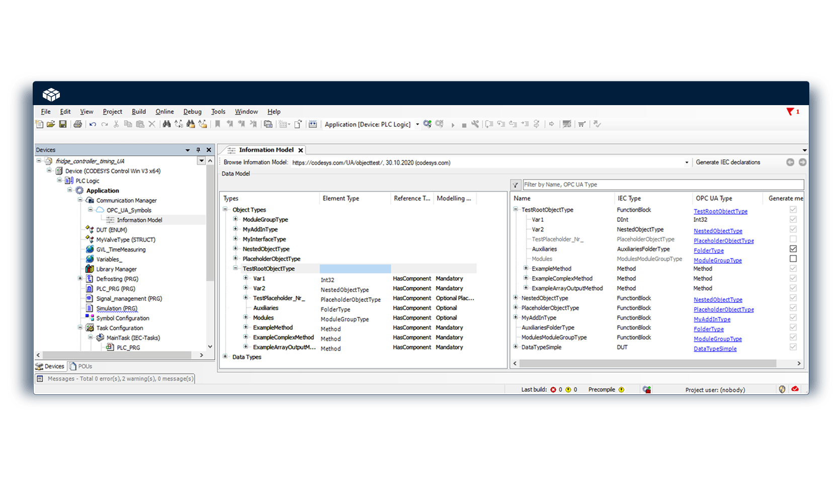This screenshot has height=503, width=840.
Task: Toggle Generate checkbox for MyAddInType row
Action: tap(793, 317)
